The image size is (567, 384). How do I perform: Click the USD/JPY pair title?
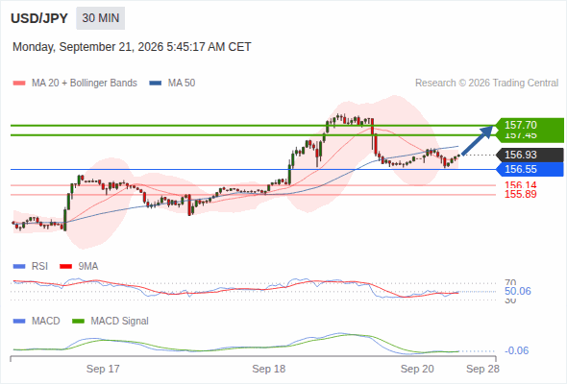coord(39,18)
